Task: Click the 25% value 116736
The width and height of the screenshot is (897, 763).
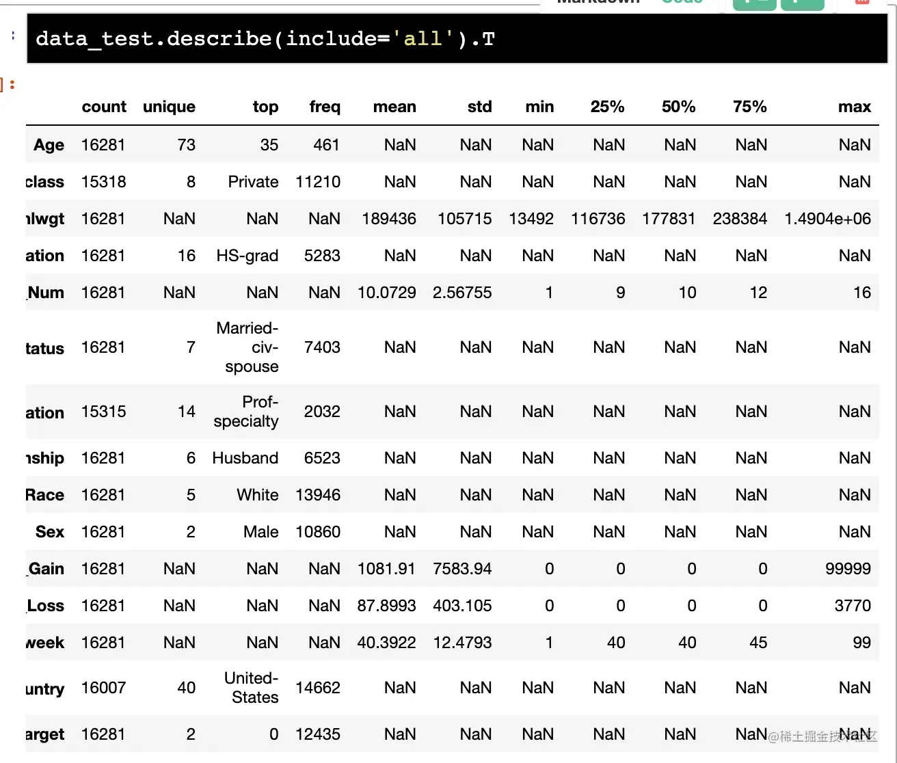Action: (598, 219)
